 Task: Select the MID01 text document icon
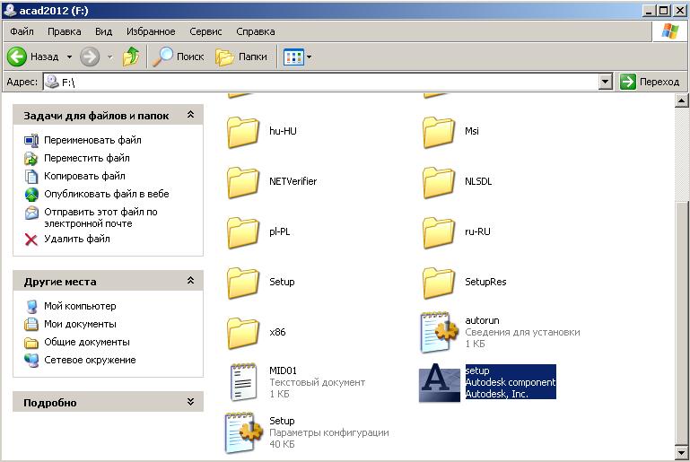243,382
